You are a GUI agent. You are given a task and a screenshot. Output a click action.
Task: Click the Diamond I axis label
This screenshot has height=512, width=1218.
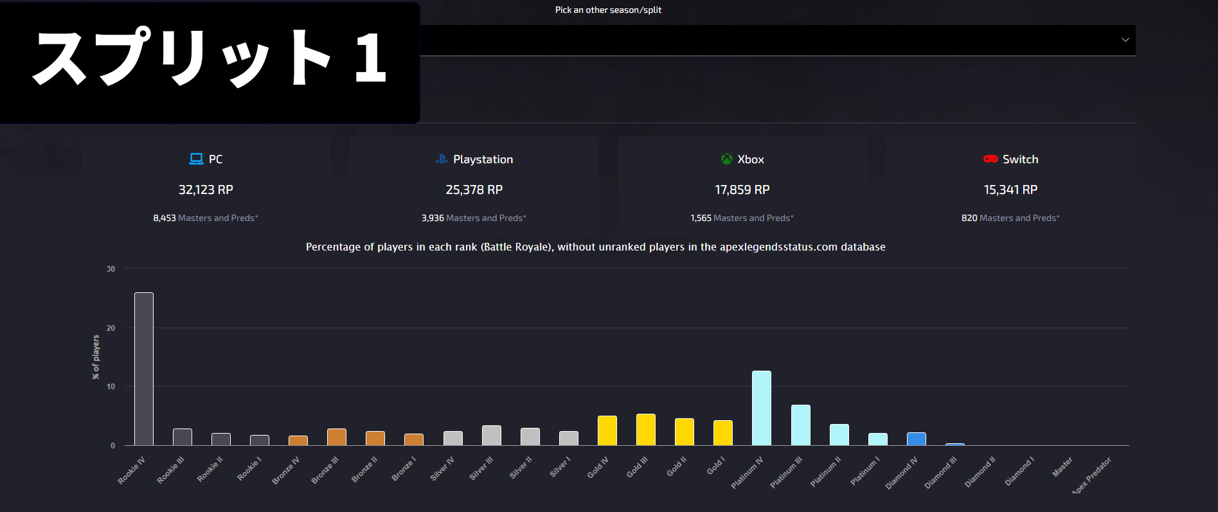(1019, 472)
